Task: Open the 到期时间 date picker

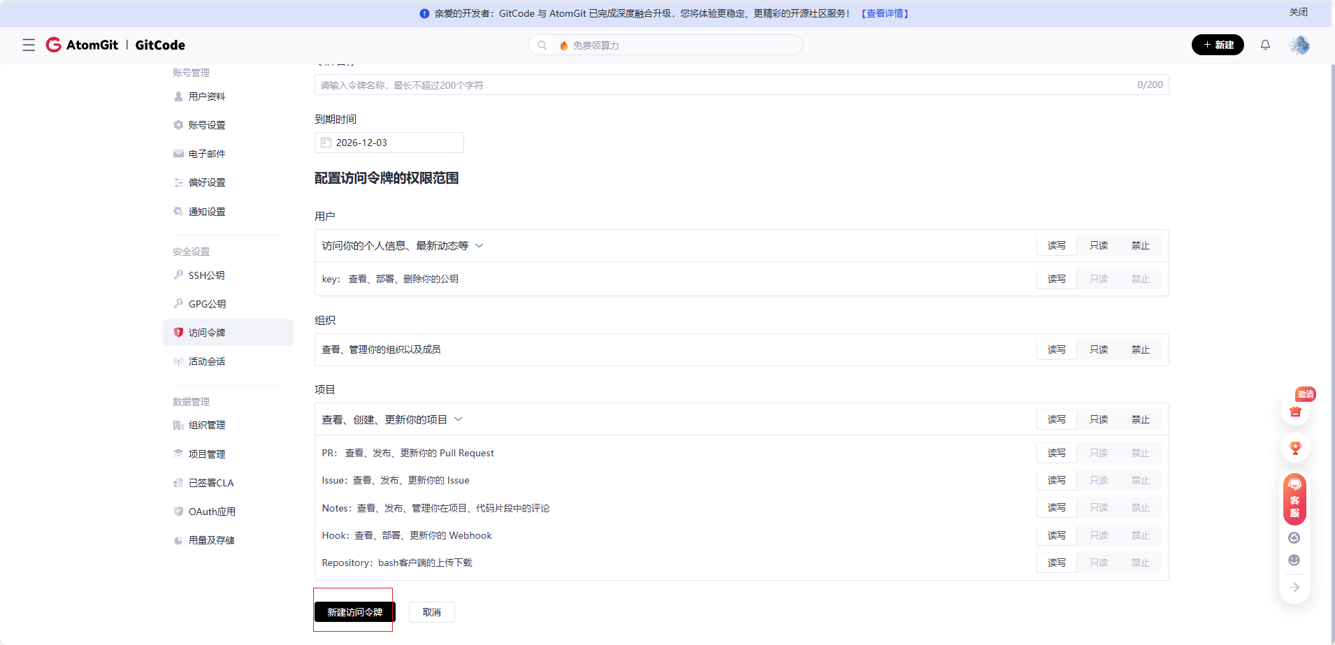Action: coord(389,142)
